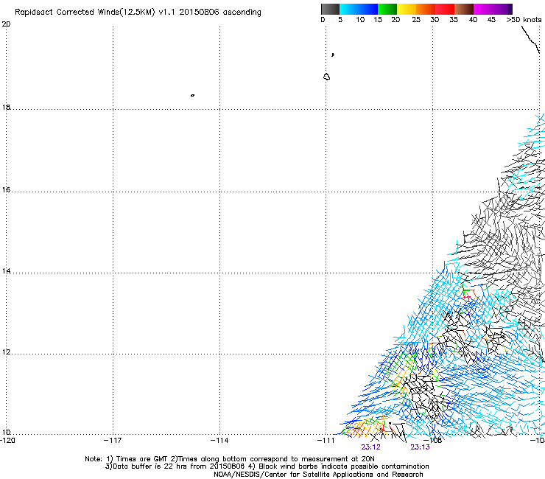Click the '25' label under the color bar
Image resolution: width=545 pixels, height=479 pixels.
point(416,20)
